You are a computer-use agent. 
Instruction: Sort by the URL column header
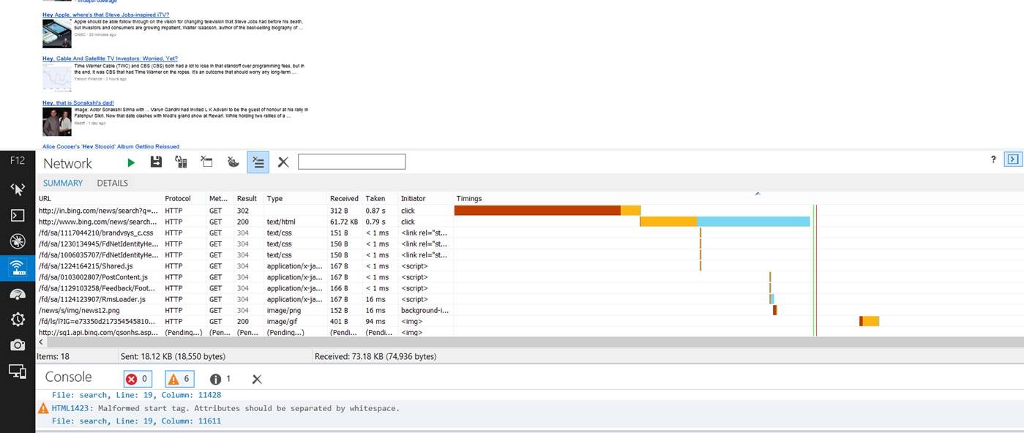[x=99, y=198]
